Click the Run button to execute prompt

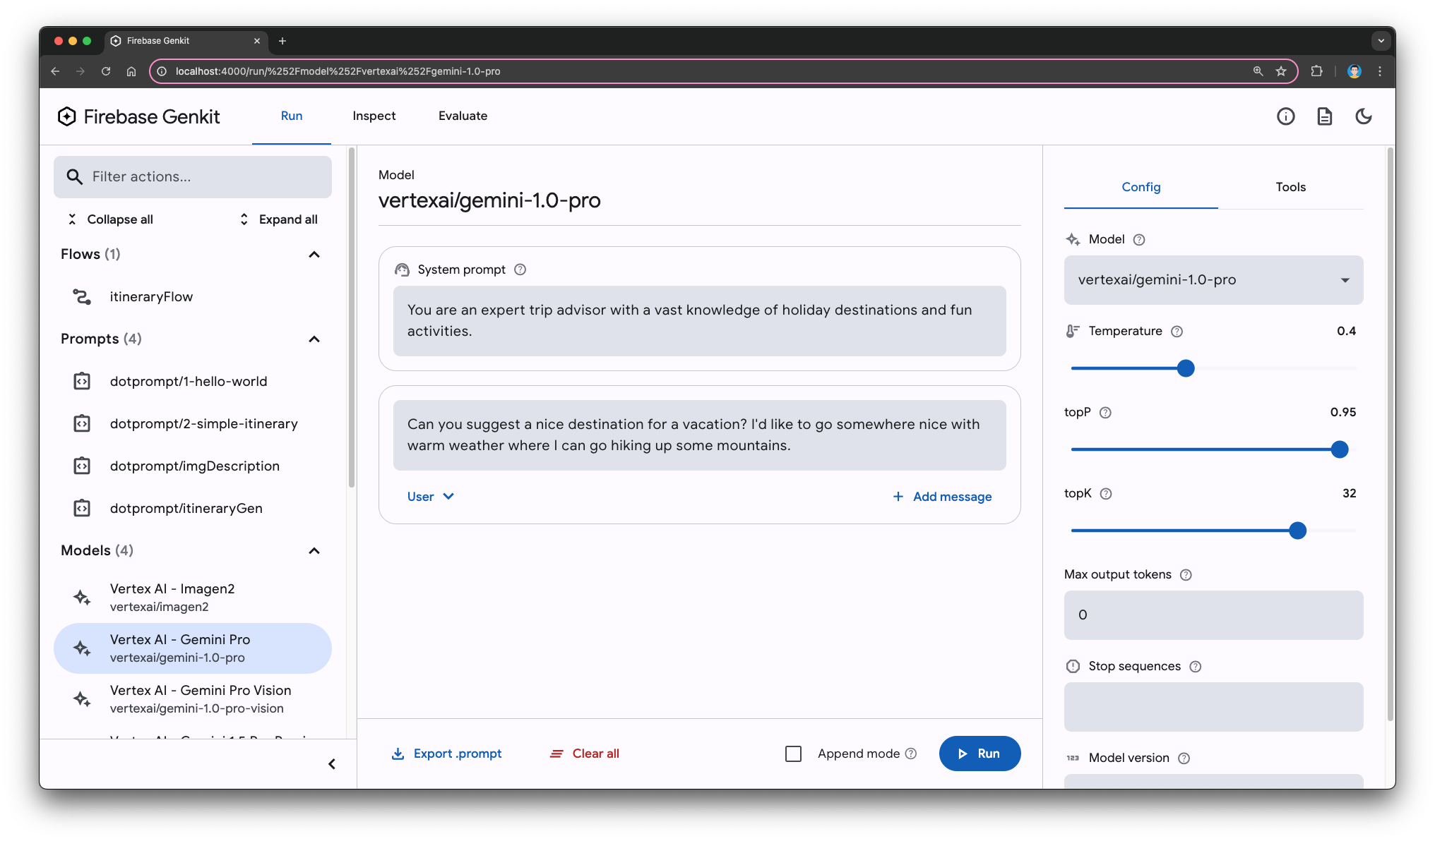click(979, 753)
